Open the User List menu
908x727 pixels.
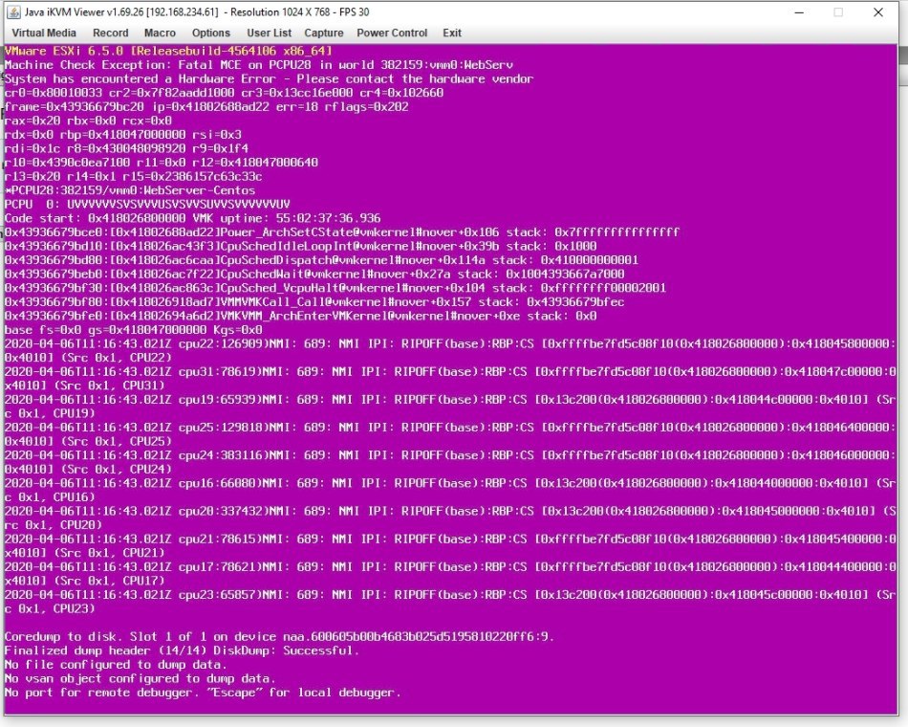click(x=270, y=33)
